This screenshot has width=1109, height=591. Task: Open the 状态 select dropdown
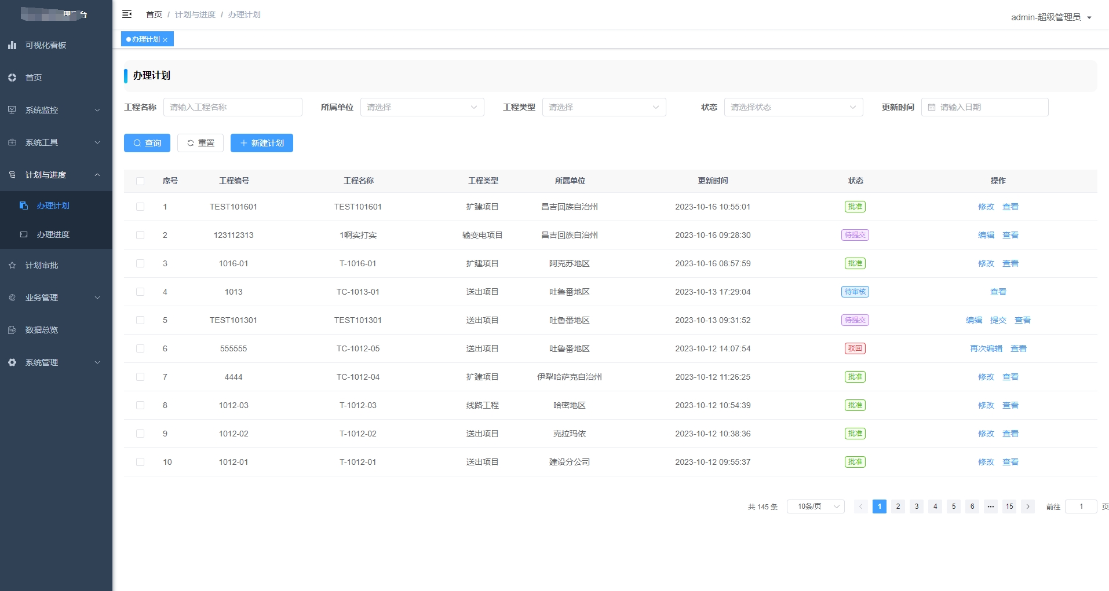click(793, 107)
